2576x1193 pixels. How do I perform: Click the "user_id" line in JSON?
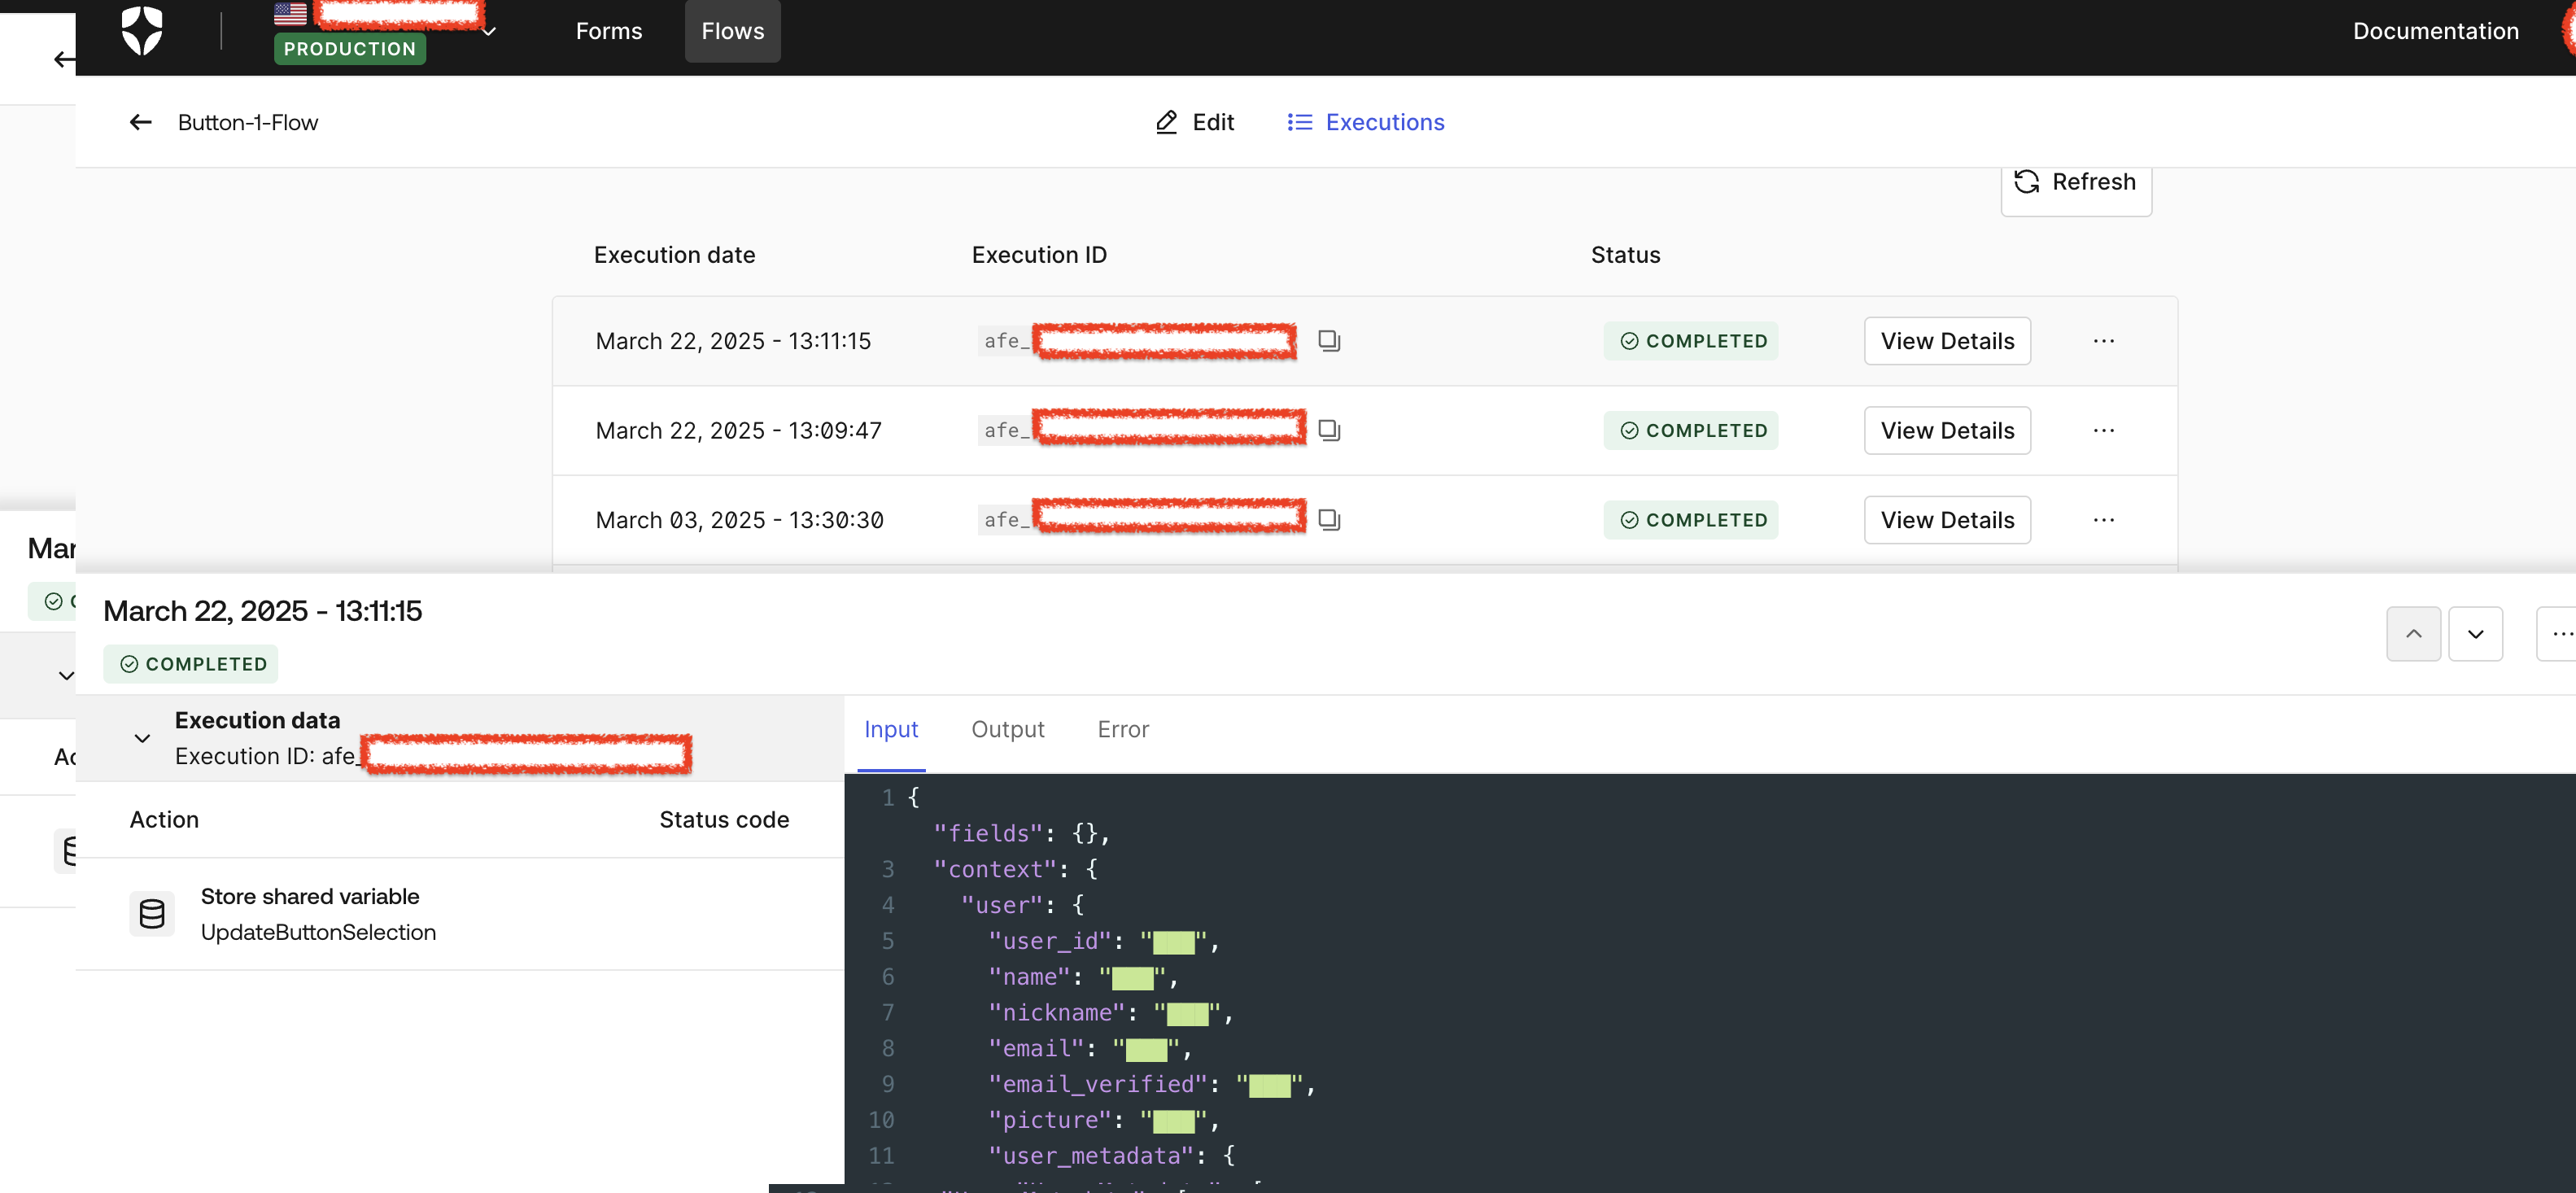point(1103,941)
